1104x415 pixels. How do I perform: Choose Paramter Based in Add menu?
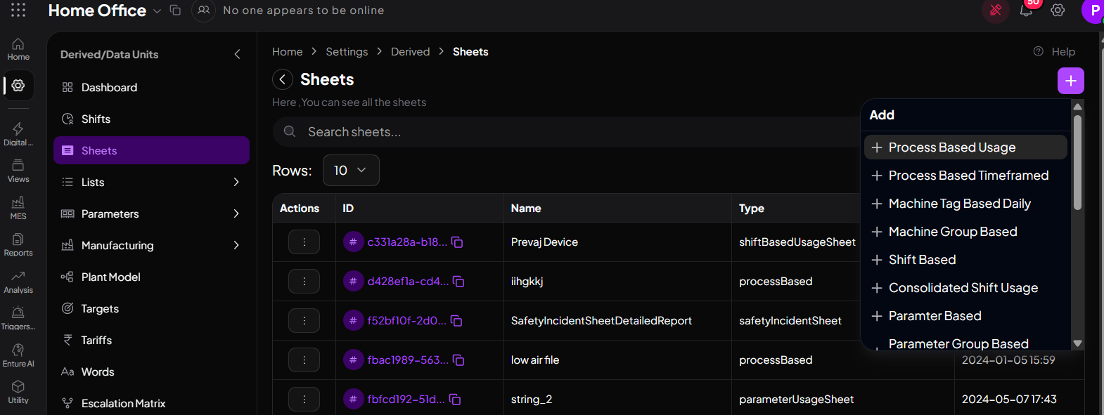pyautogui.click(x=965, y=316)
